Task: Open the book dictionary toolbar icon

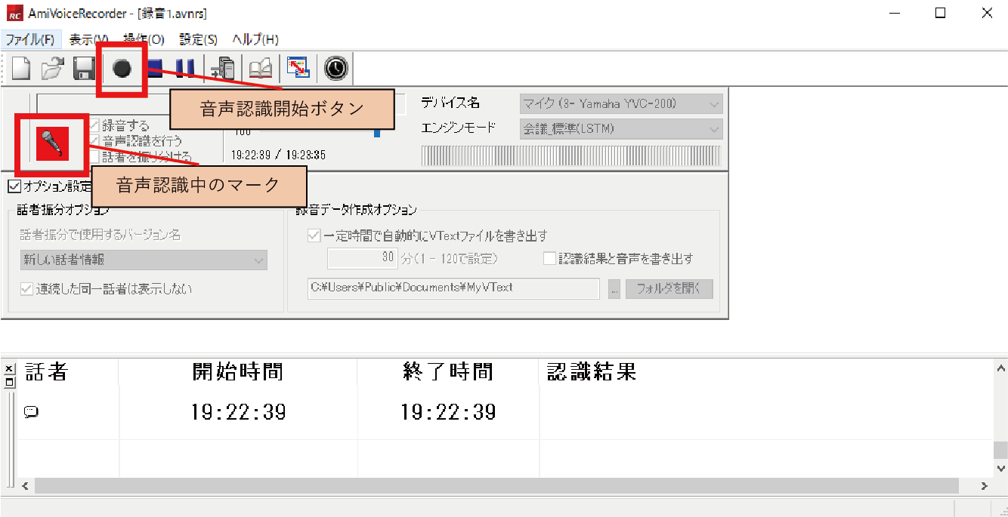Action: pyautogui.click(x=260, y=69)
